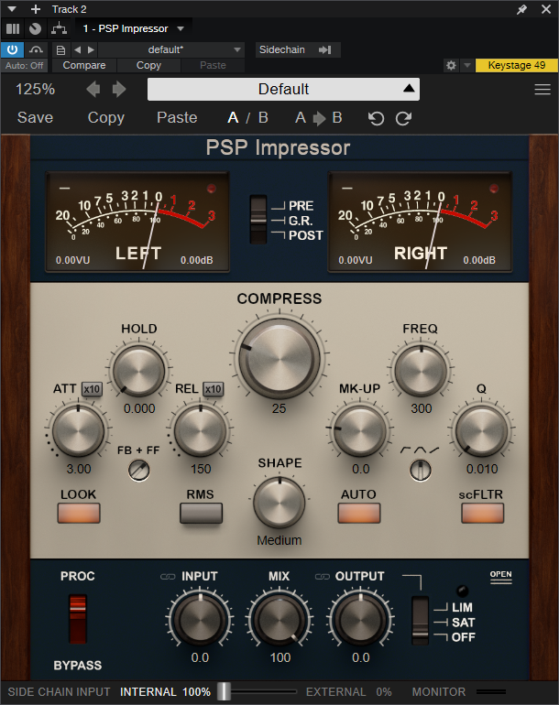Open the hamburger menu icon

coord(543,90)
